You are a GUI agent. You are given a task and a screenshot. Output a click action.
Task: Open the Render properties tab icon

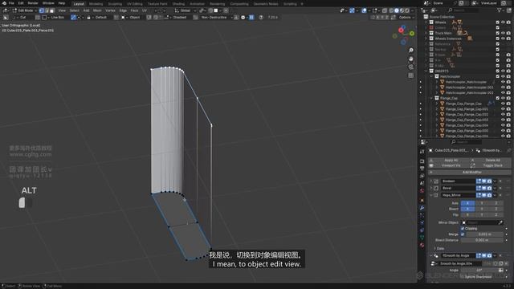pyautogui.click(x=422, y=161)
